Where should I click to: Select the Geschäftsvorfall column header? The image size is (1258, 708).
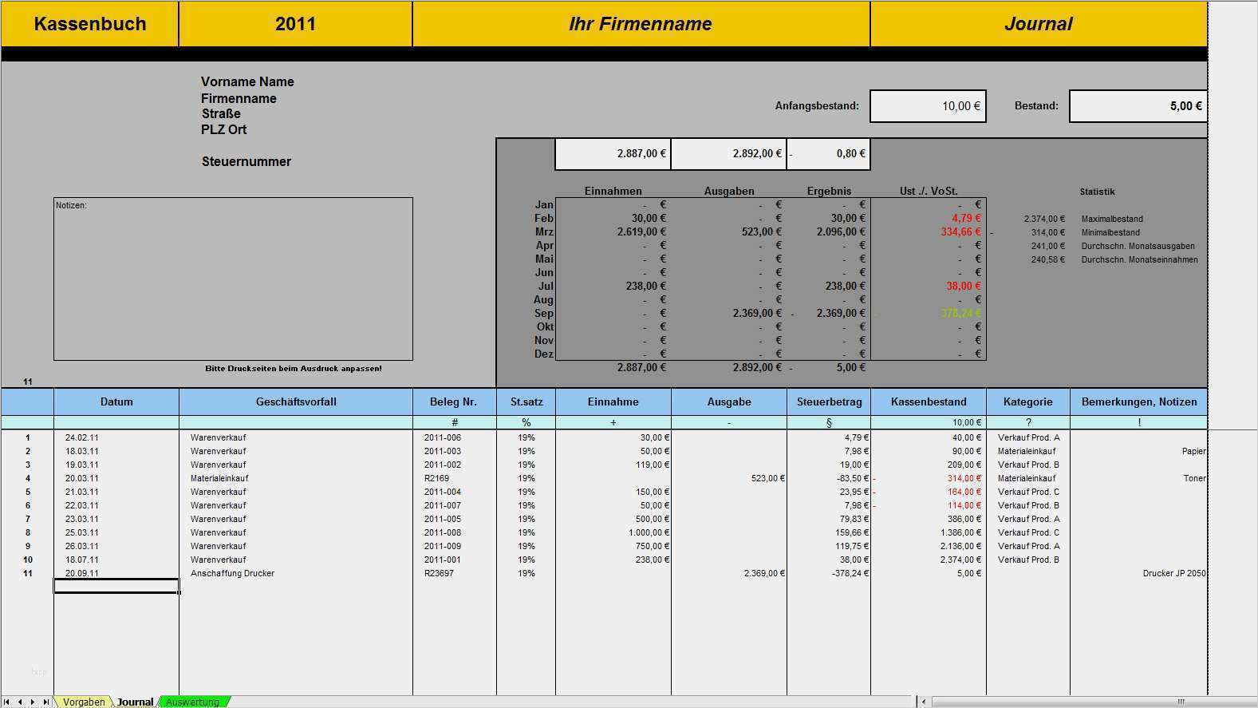pos(296,401)
